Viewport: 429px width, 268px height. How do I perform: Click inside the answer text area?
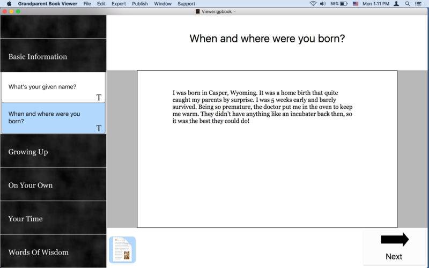click(267, 149)
